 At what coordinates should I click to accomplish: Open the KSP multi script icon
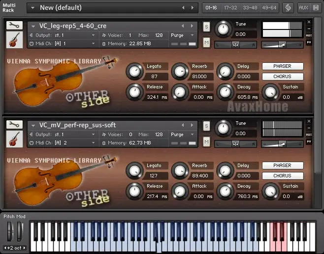click(288, 8)
